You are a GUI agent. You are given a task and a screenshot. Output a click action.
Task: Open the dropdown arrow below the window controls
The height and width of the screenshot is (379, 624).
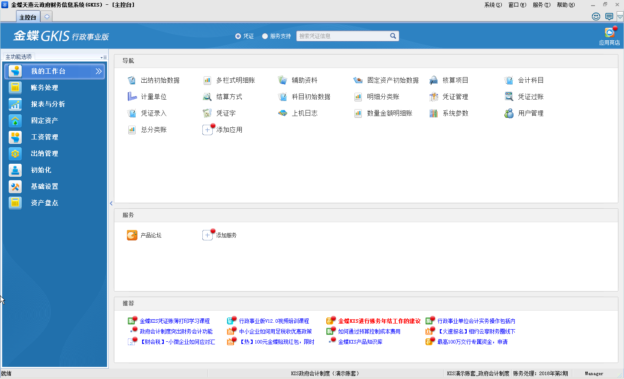[x=620, y=16]
